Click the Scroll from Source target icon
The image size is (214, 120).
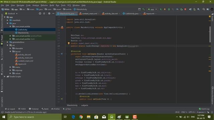[40, 13]
